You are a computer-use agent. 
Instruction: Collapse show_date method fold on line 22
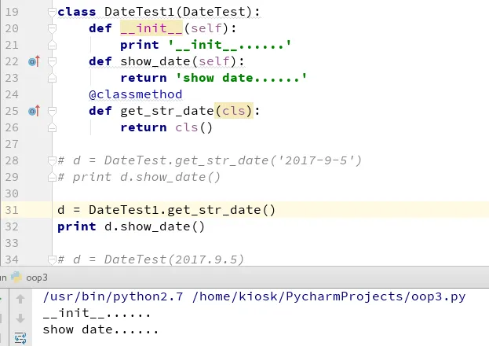pyautogui.click(x=52, y=61)
